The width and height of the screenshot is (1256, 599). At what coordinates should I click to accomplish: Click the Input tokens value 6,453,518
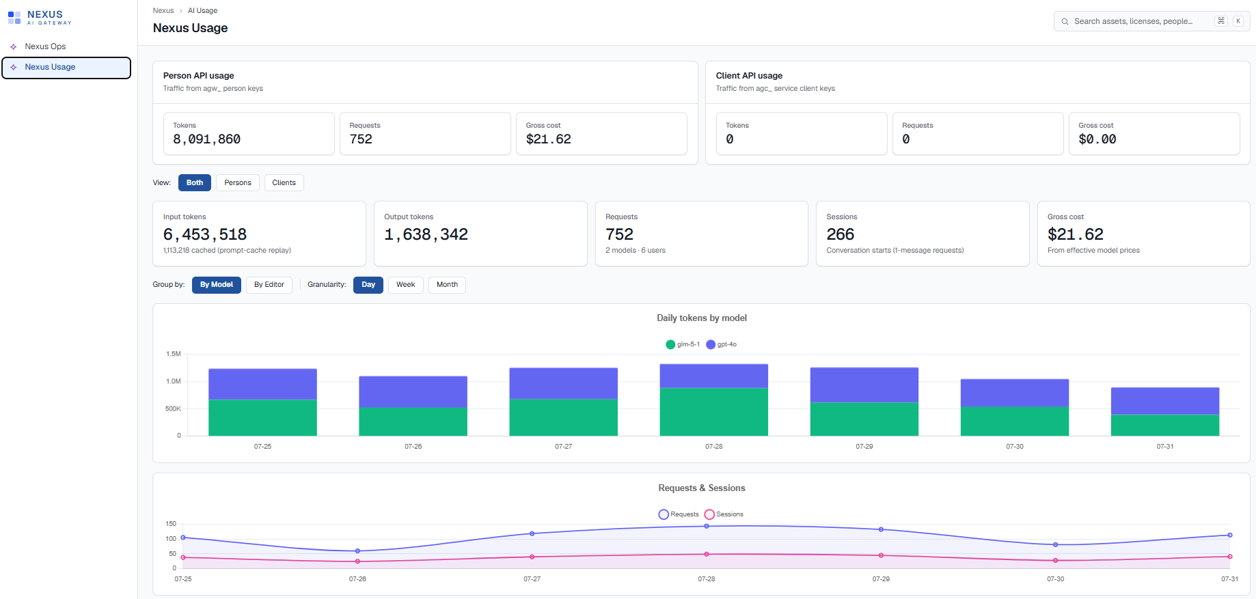point(205,234)
